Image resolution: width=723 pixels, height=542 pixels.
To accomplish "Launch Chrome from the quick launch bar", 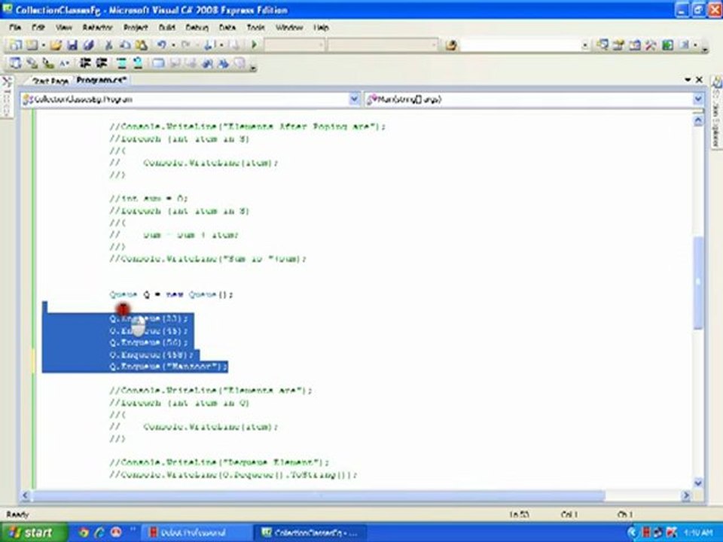I will (84, 533).
